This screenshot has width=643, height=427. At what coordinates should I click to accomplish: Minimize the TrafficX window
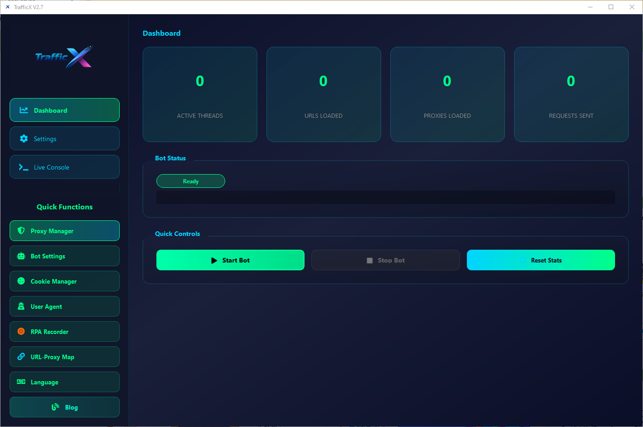(x=590, y=7)
